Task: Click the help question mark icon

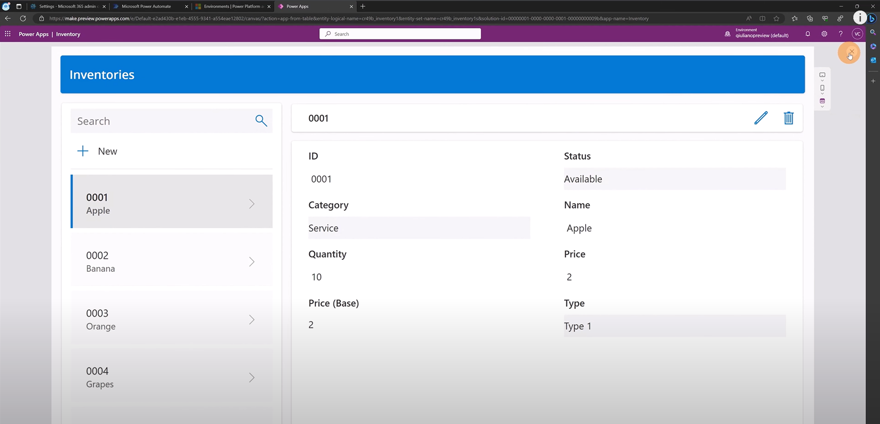Action: [840, 34]
